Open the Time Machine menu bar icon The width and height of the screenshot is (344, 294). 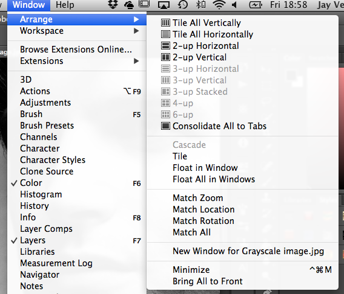click(x=183, y=5)
